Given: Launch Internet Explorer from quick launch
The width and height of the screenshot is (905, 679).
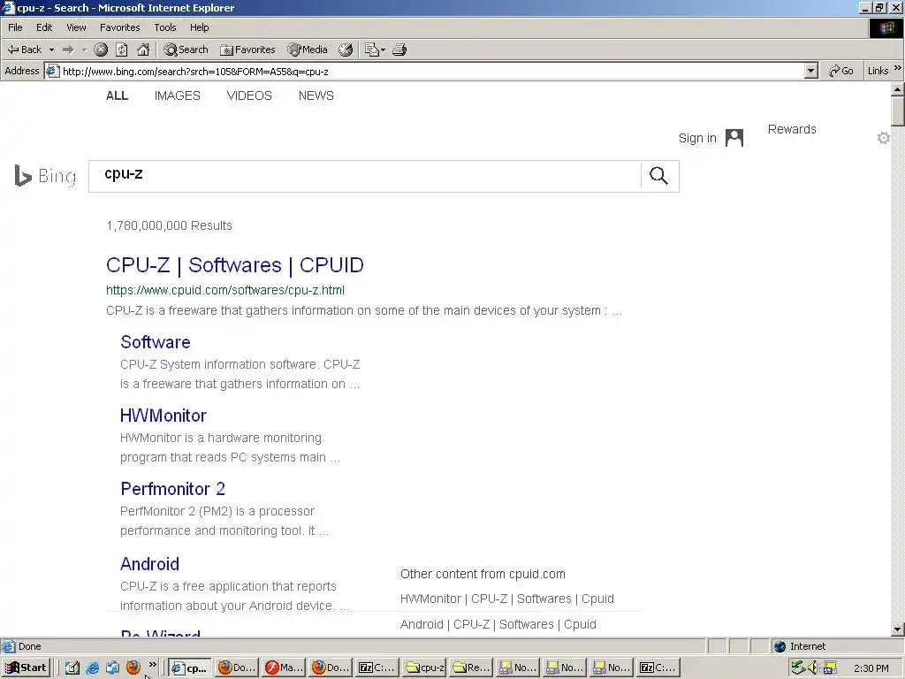Looking at the screenshot, I should [x=92, y=668].
